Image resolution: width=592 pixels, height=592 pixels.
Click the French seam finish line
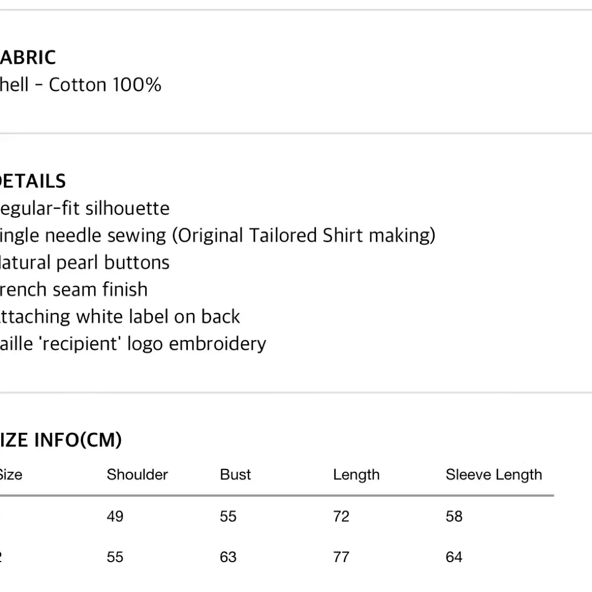point(74,289)
